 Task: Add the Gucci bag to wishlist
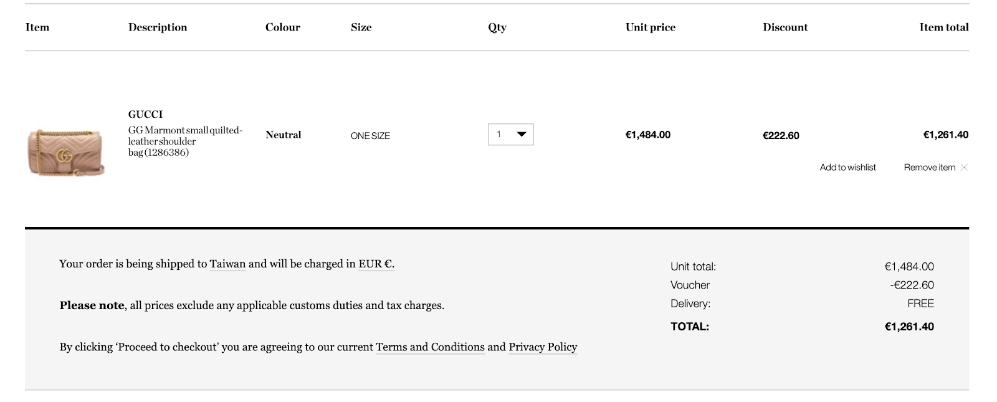click(847, 167)
